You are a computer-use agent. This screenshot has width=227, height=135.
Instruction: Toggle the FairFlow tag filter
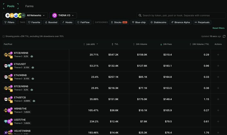click(x=83, y=22)
